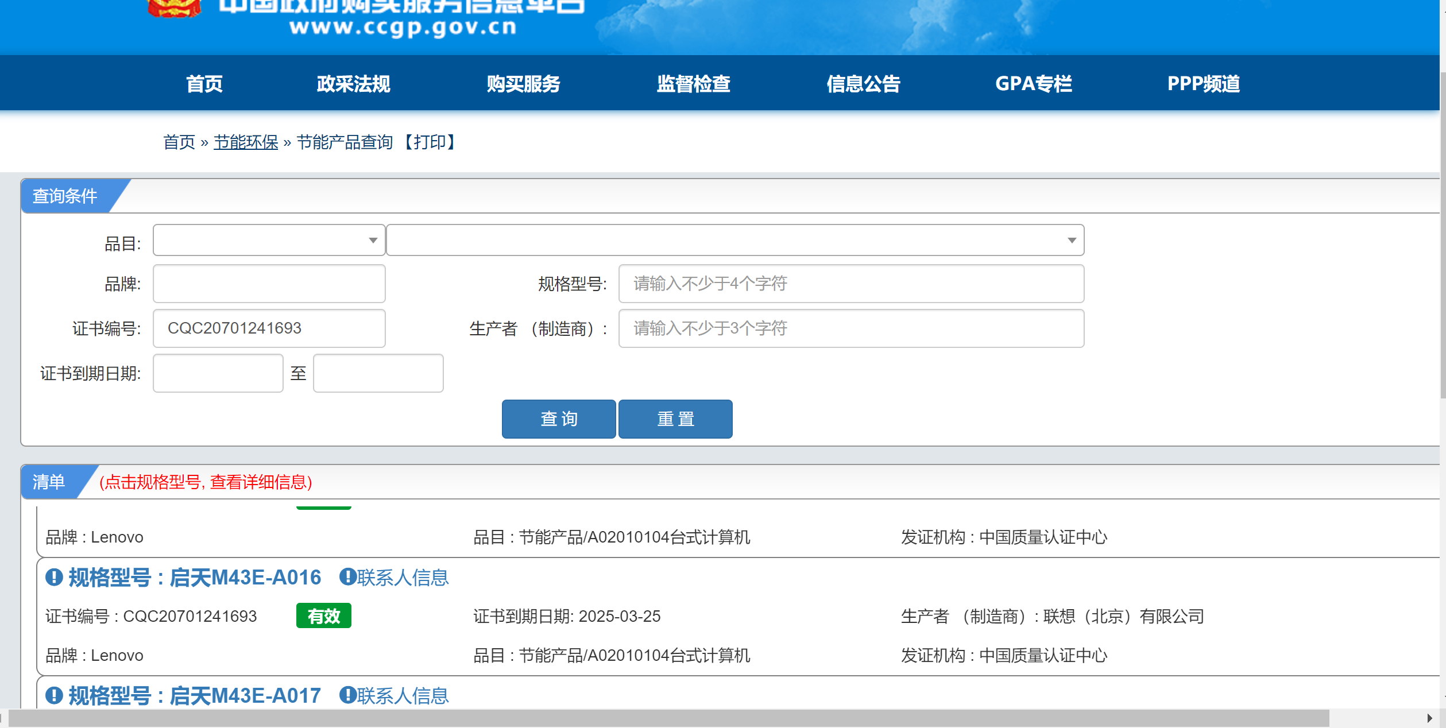Viewport: 1446px width, 728px height.
Task: Open details for 启天M43E-A017 model
Action: pyautogui.click(x=195, y=696)
